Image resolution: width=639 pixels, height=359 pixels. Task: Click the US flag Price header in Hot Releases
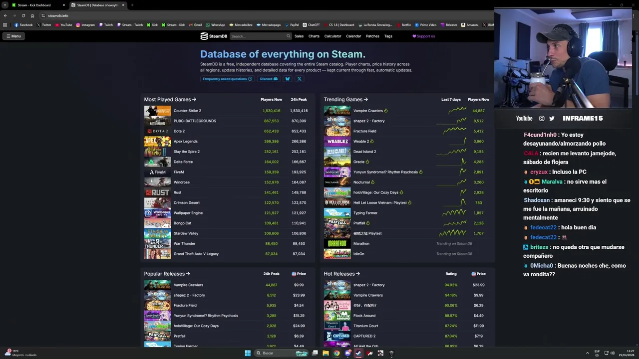coord(478,274)
